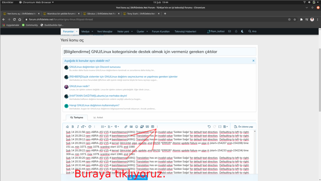Screen dimensions: 321x181
Task: Bookmark this page with star icon
Action: coord(295,20)
